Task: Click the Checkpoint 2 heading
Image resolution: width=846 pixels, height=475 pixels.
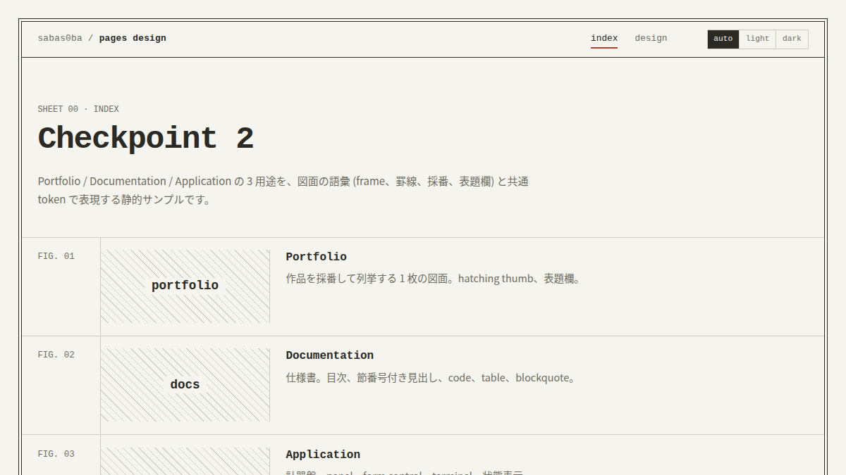Action: 146,139
